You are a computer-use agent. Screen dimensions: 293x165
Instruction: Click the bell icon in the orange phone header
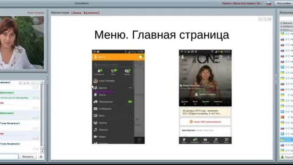pyautogui.click(x=141, y=57)
